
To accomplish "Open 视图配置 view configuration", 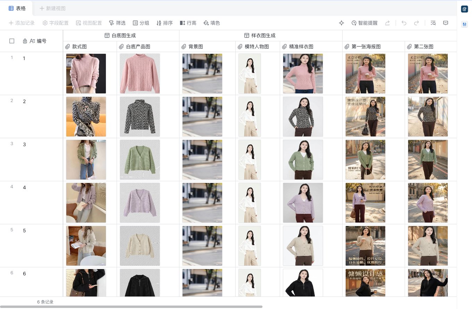I will click(x=89, y=23).
